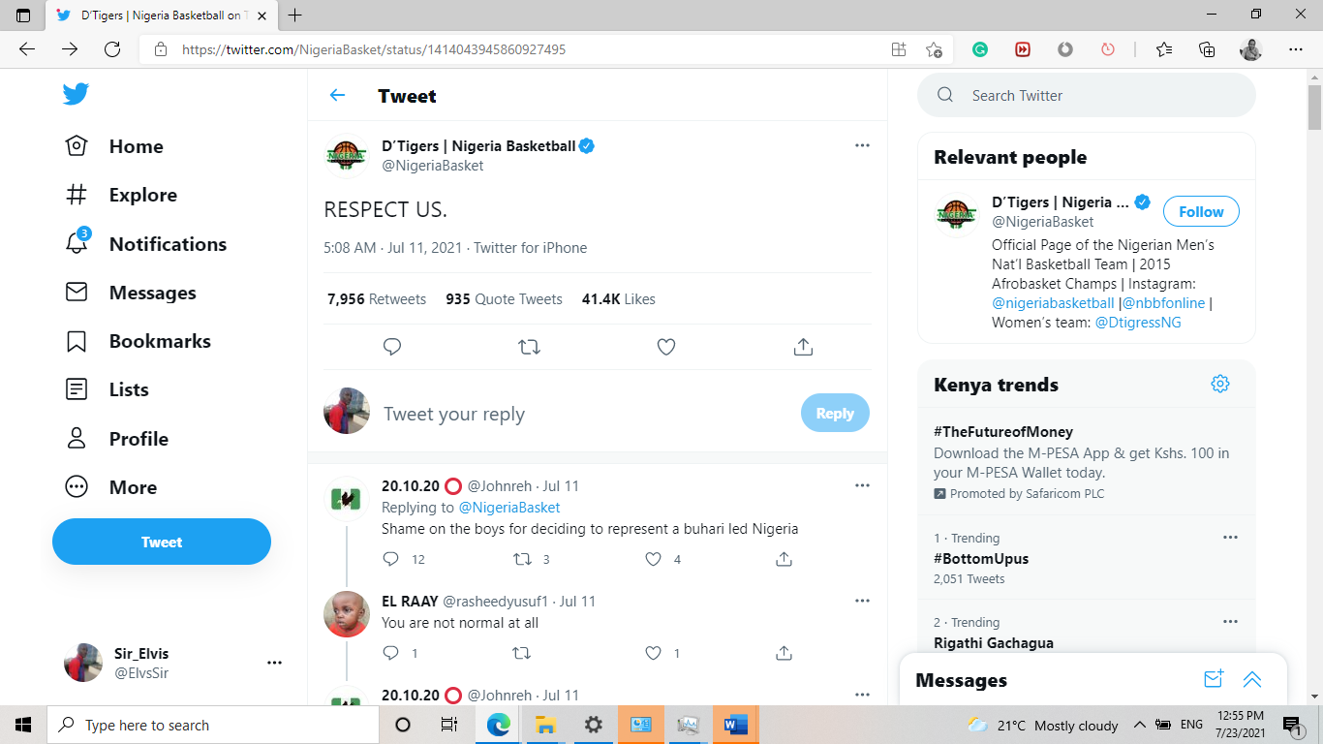Show hidden system tray icons
This screenshot has height=744, width=1323.
click(1139, 725)
